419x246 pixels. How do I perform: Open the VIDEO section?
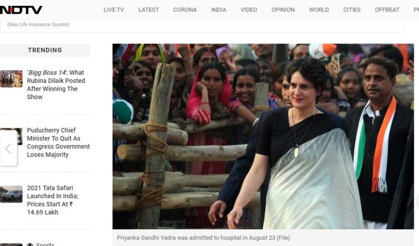point(248,10)
